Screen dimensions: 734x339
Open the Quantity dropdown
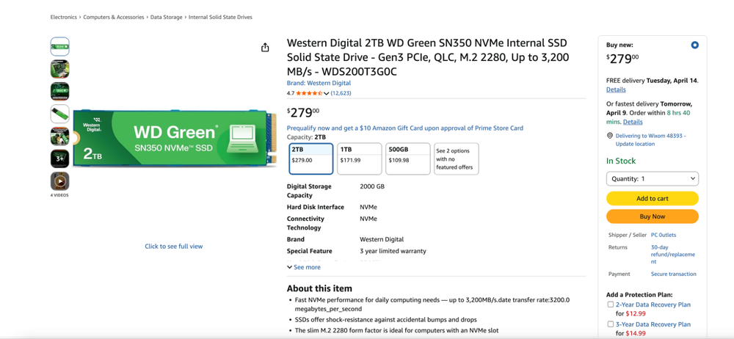pos(652,179)
